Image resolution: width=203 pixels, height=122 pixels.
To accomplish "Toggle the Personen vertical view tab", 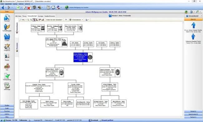I will pyautogui.click(x=17, y=47).
